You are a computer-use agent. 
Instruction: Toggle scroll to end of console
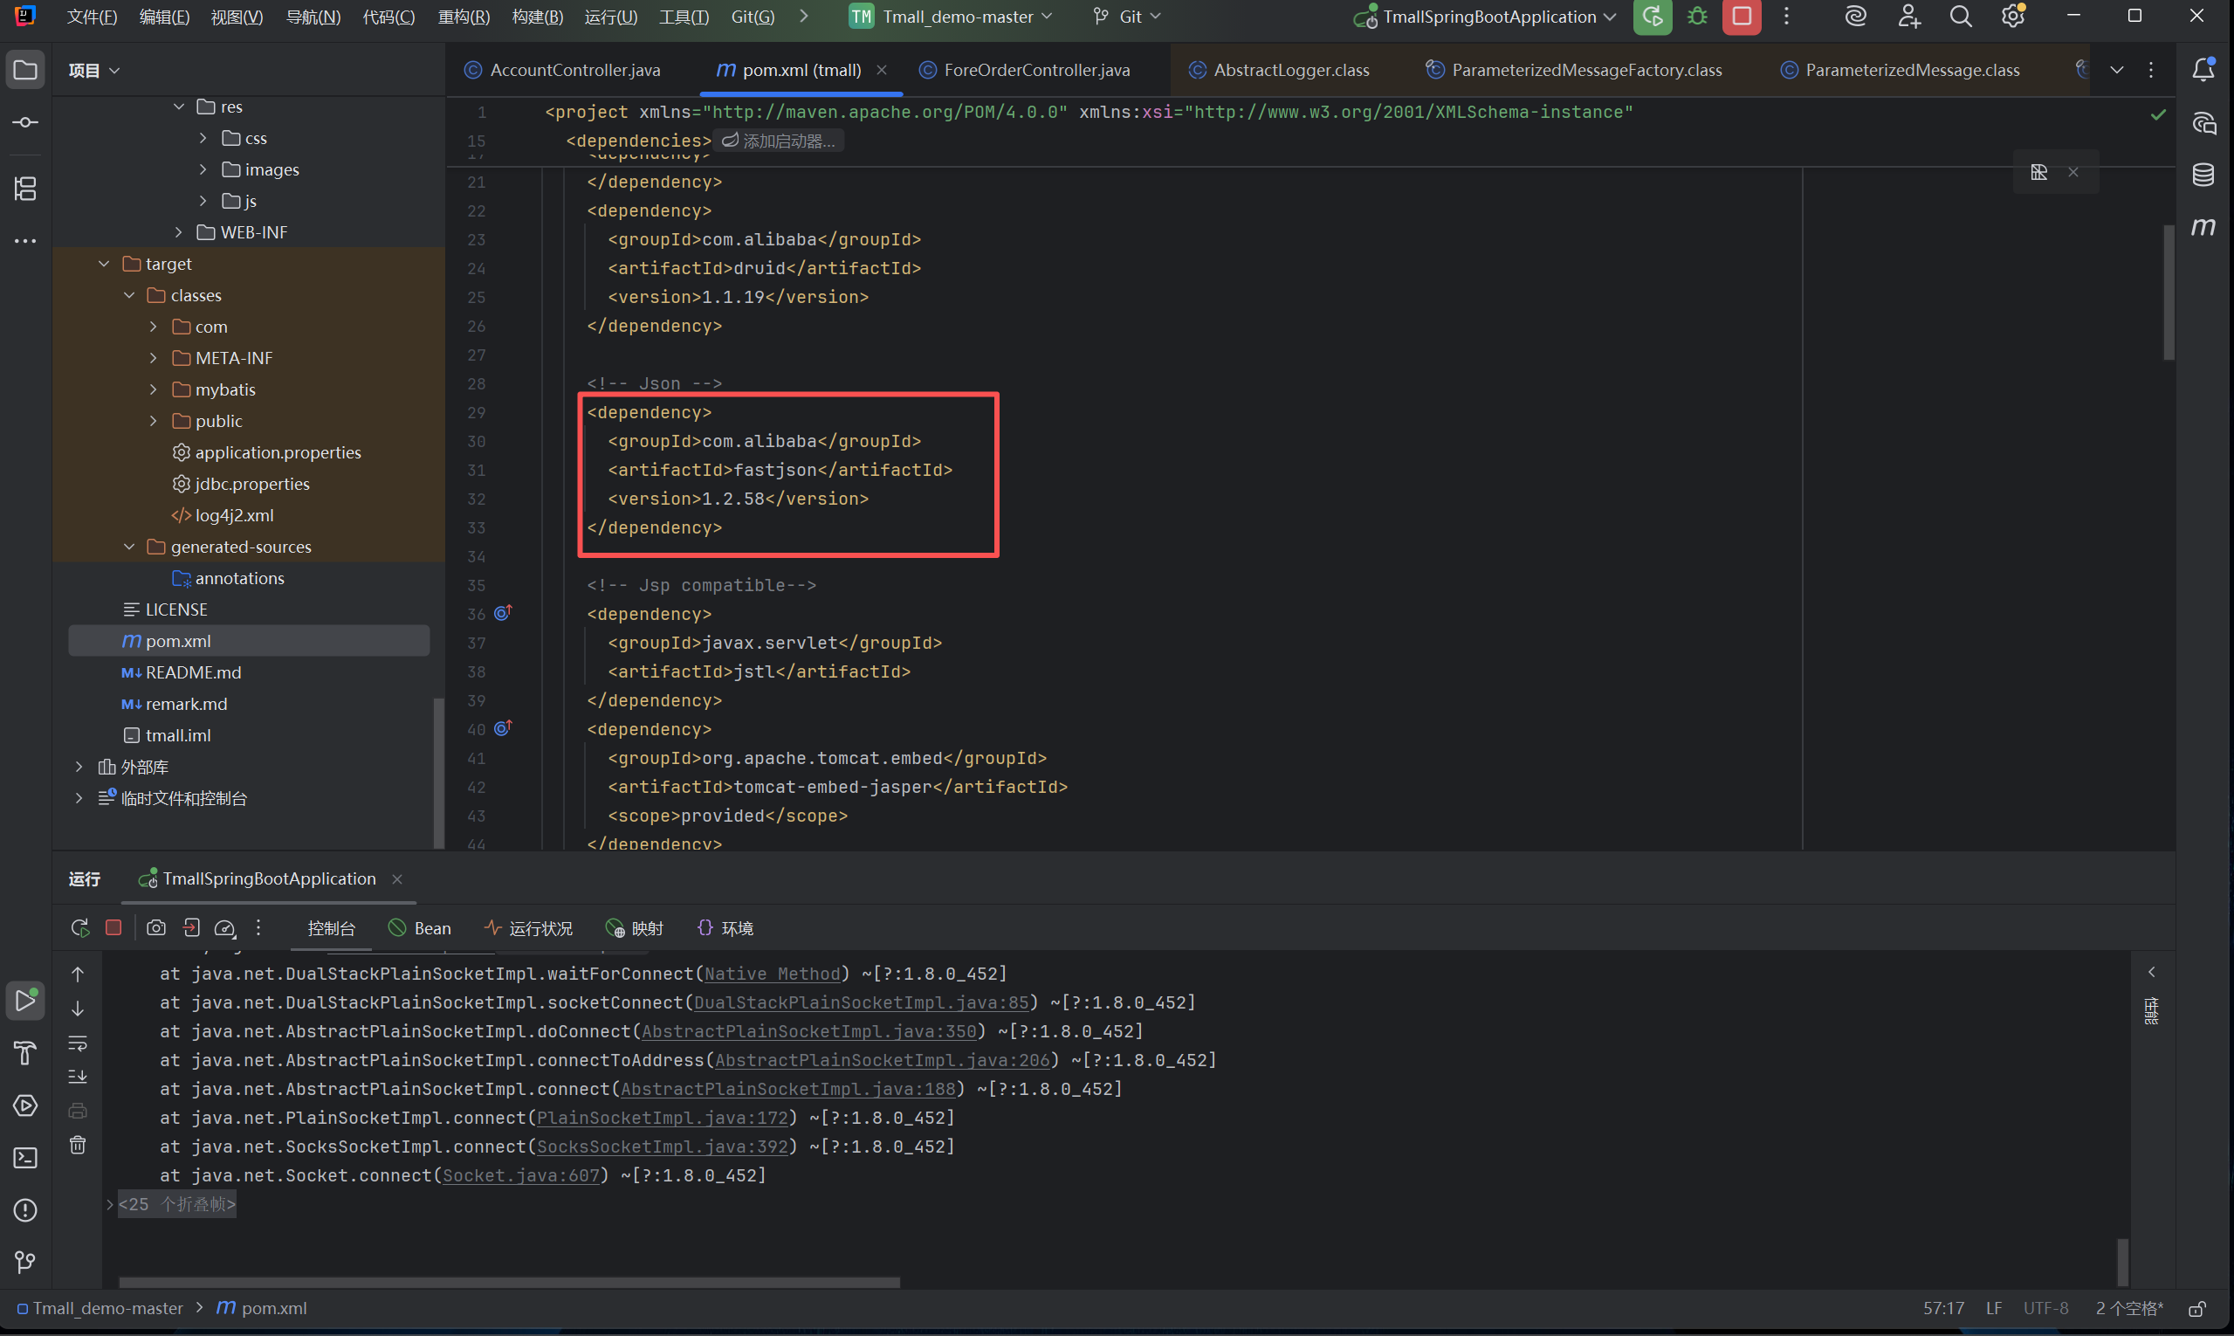79,1077
